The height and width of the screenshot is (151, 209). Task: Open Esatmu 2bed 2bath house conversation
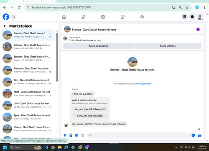pyautogui.click(x=28, y=58)
